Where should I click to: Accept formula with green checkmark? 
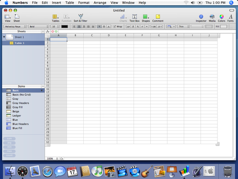(x=56, y=31)
